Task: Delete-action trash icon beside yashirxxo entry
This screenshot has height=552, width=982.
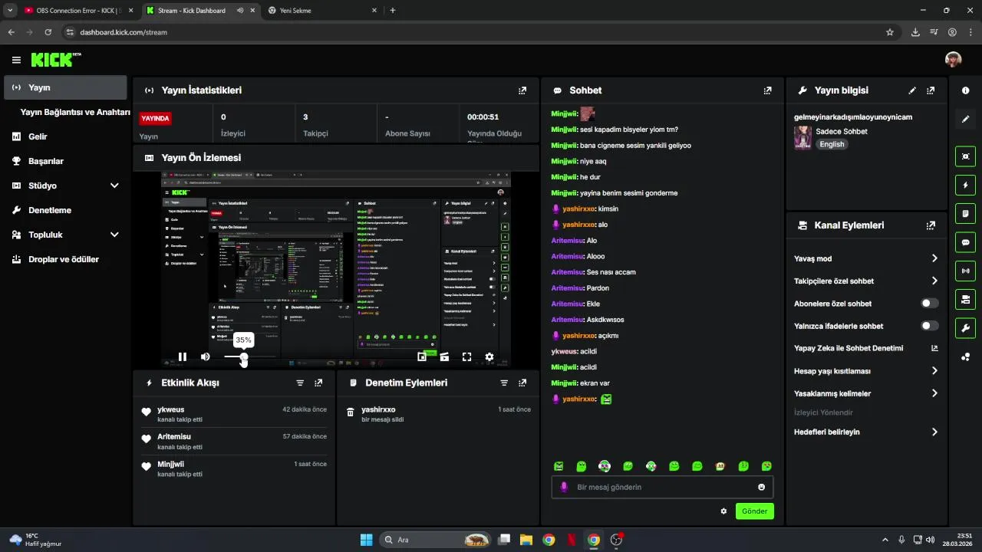Action: (350, 412)
